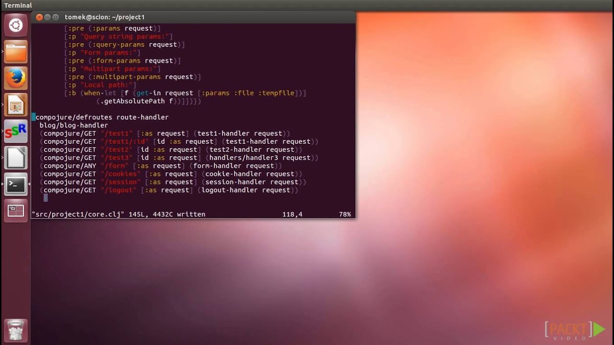This screenshot has width=614, height=345.
Task: Open the Ubuntu Dash home launcher
Action: click(x=15, y=25)
